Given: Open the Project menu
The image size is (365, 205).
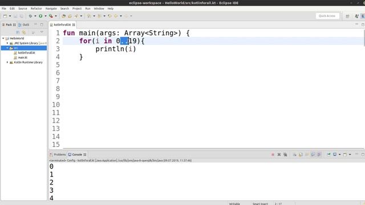Looking at the screenshot, I should [x=77, y=9].
